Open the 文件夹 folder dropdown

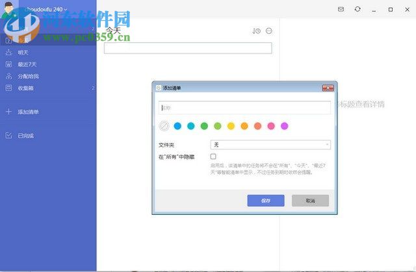270,145
